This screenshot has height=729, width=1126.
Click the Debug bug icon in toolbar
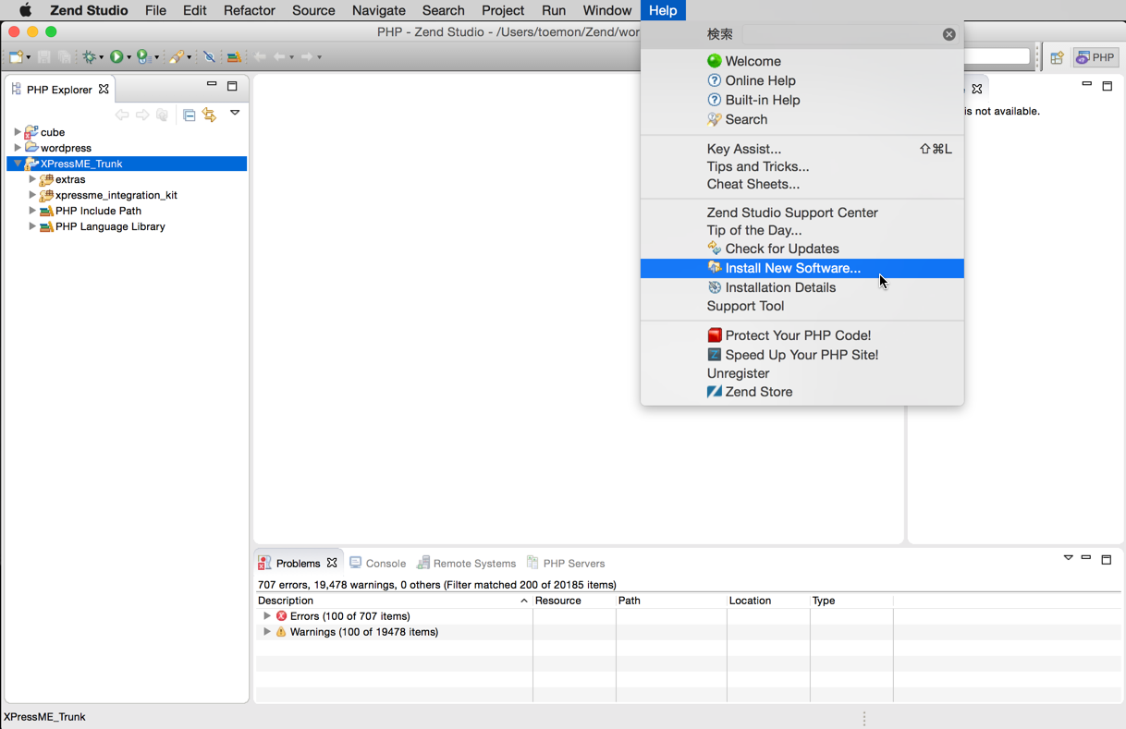(x=89, y=57)
